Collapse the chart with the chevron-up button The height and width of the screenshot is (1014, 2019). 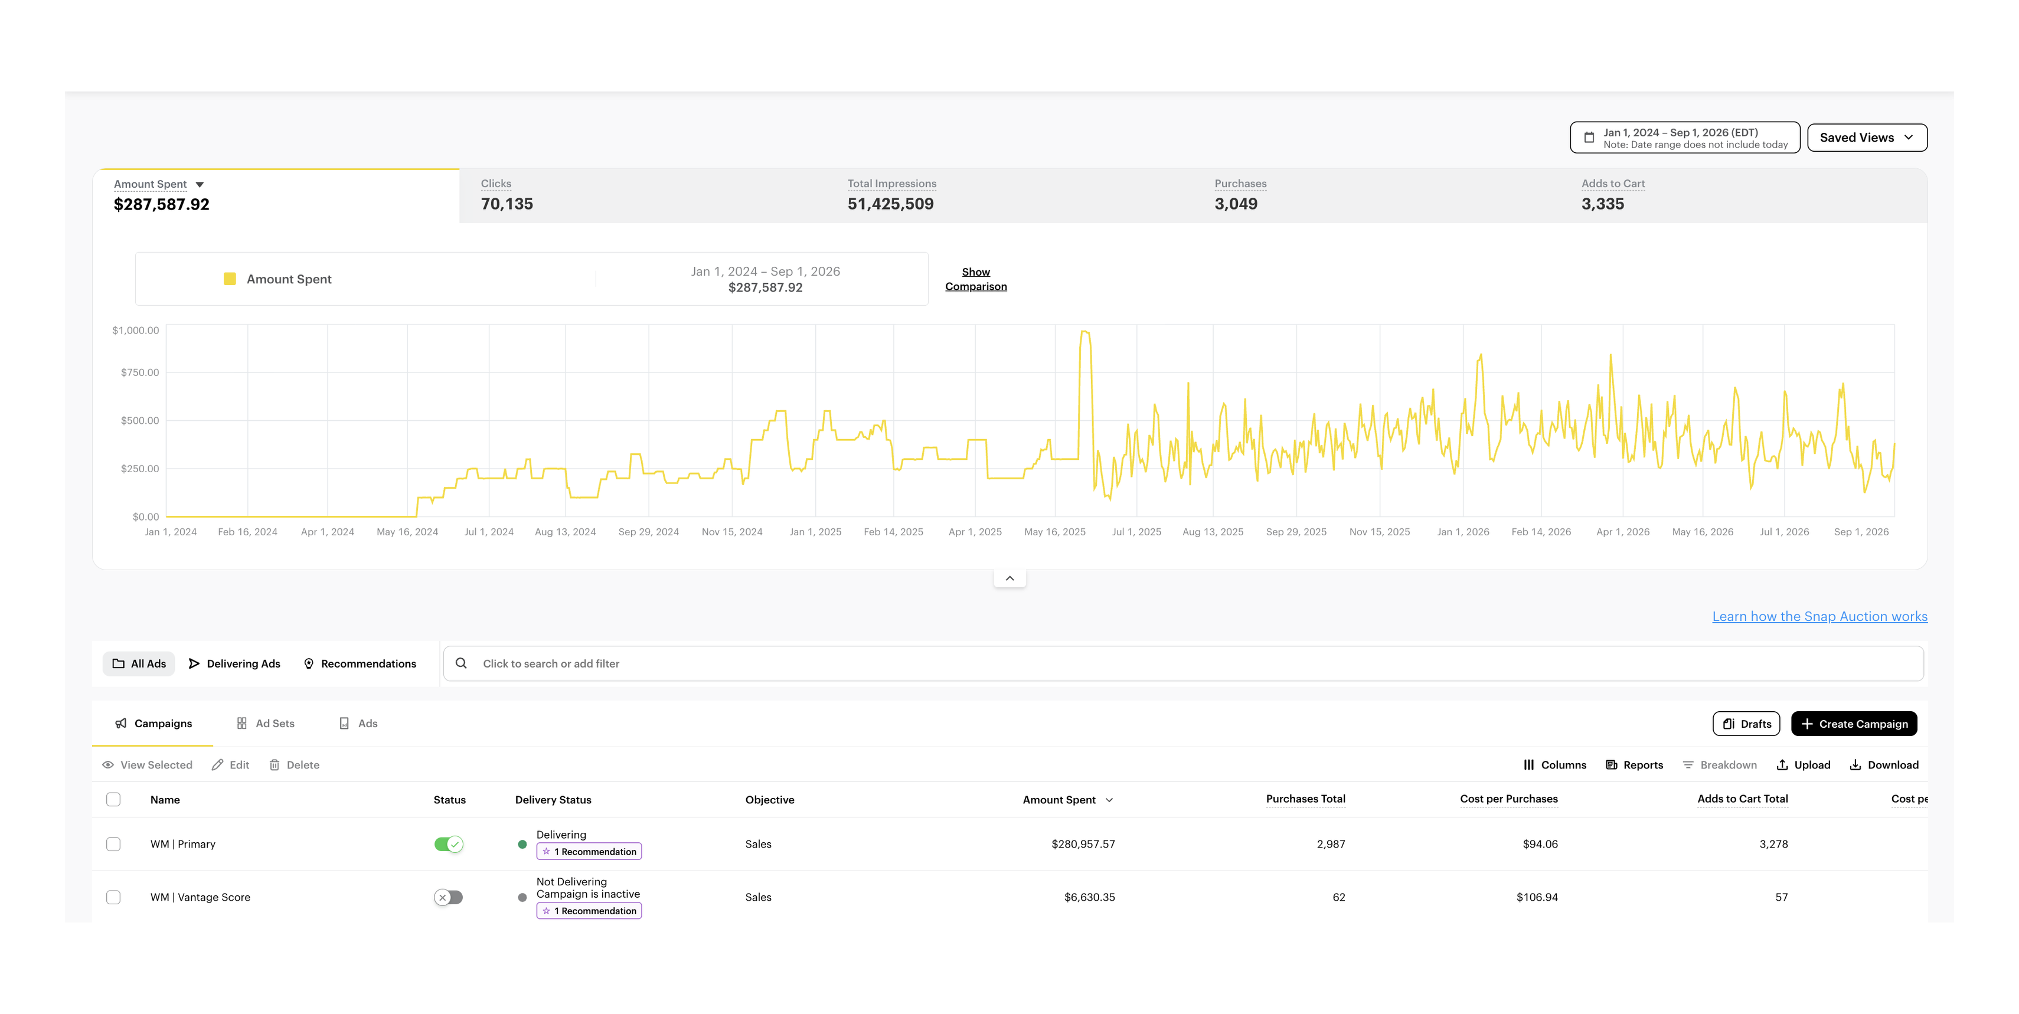pos(1009,578)
